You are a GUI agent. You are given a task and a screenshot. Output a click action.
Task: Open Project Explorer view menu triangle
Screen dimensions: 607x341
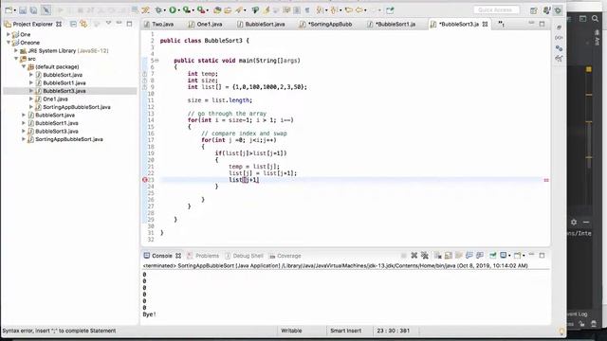coord(108,24)
